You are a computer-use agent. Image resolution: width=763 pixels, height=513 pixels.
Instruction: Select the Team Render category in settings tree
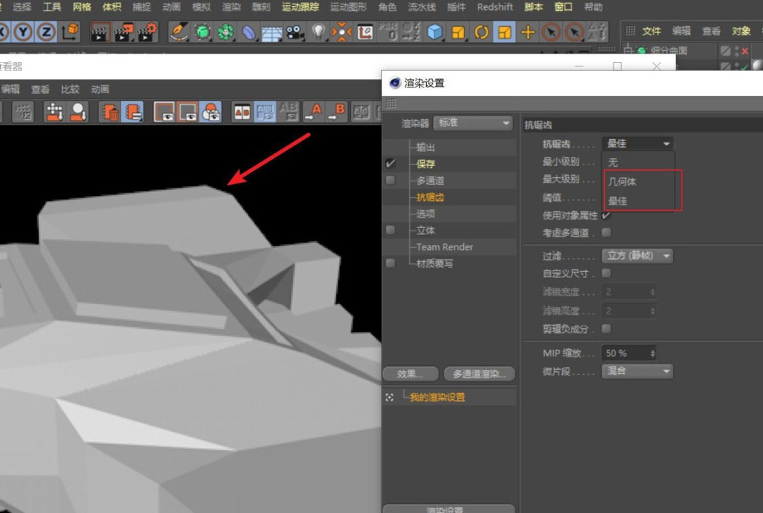coord(444,246)
